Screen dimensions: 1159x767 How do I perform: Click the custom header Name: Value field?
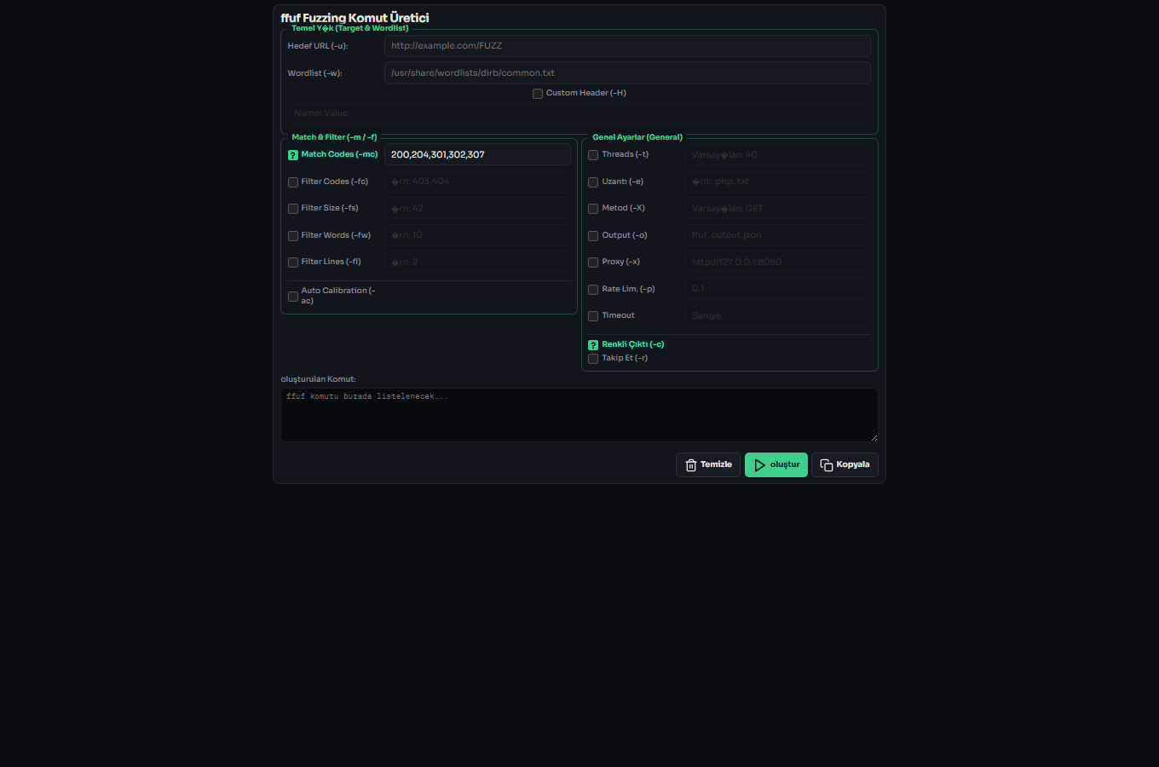tap(579, 113)
